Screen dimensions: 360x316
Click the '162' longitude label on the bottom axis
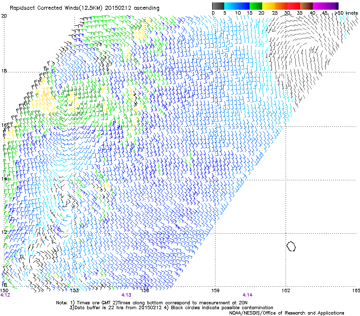[x=286, y=291]
